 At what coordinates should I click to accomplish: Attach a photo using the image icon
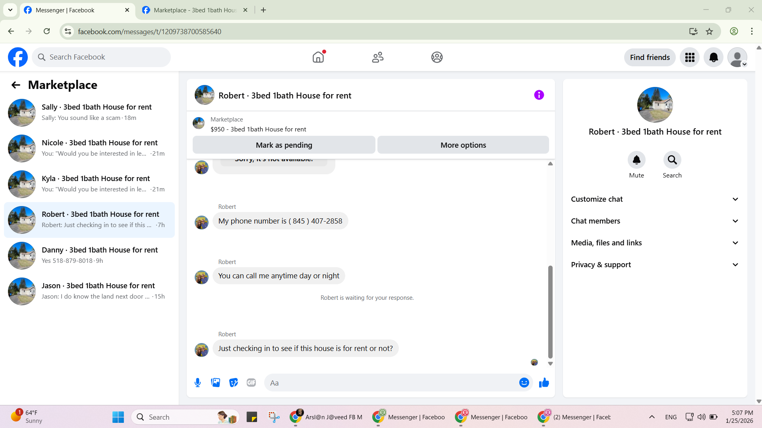(x=216, y=383)
